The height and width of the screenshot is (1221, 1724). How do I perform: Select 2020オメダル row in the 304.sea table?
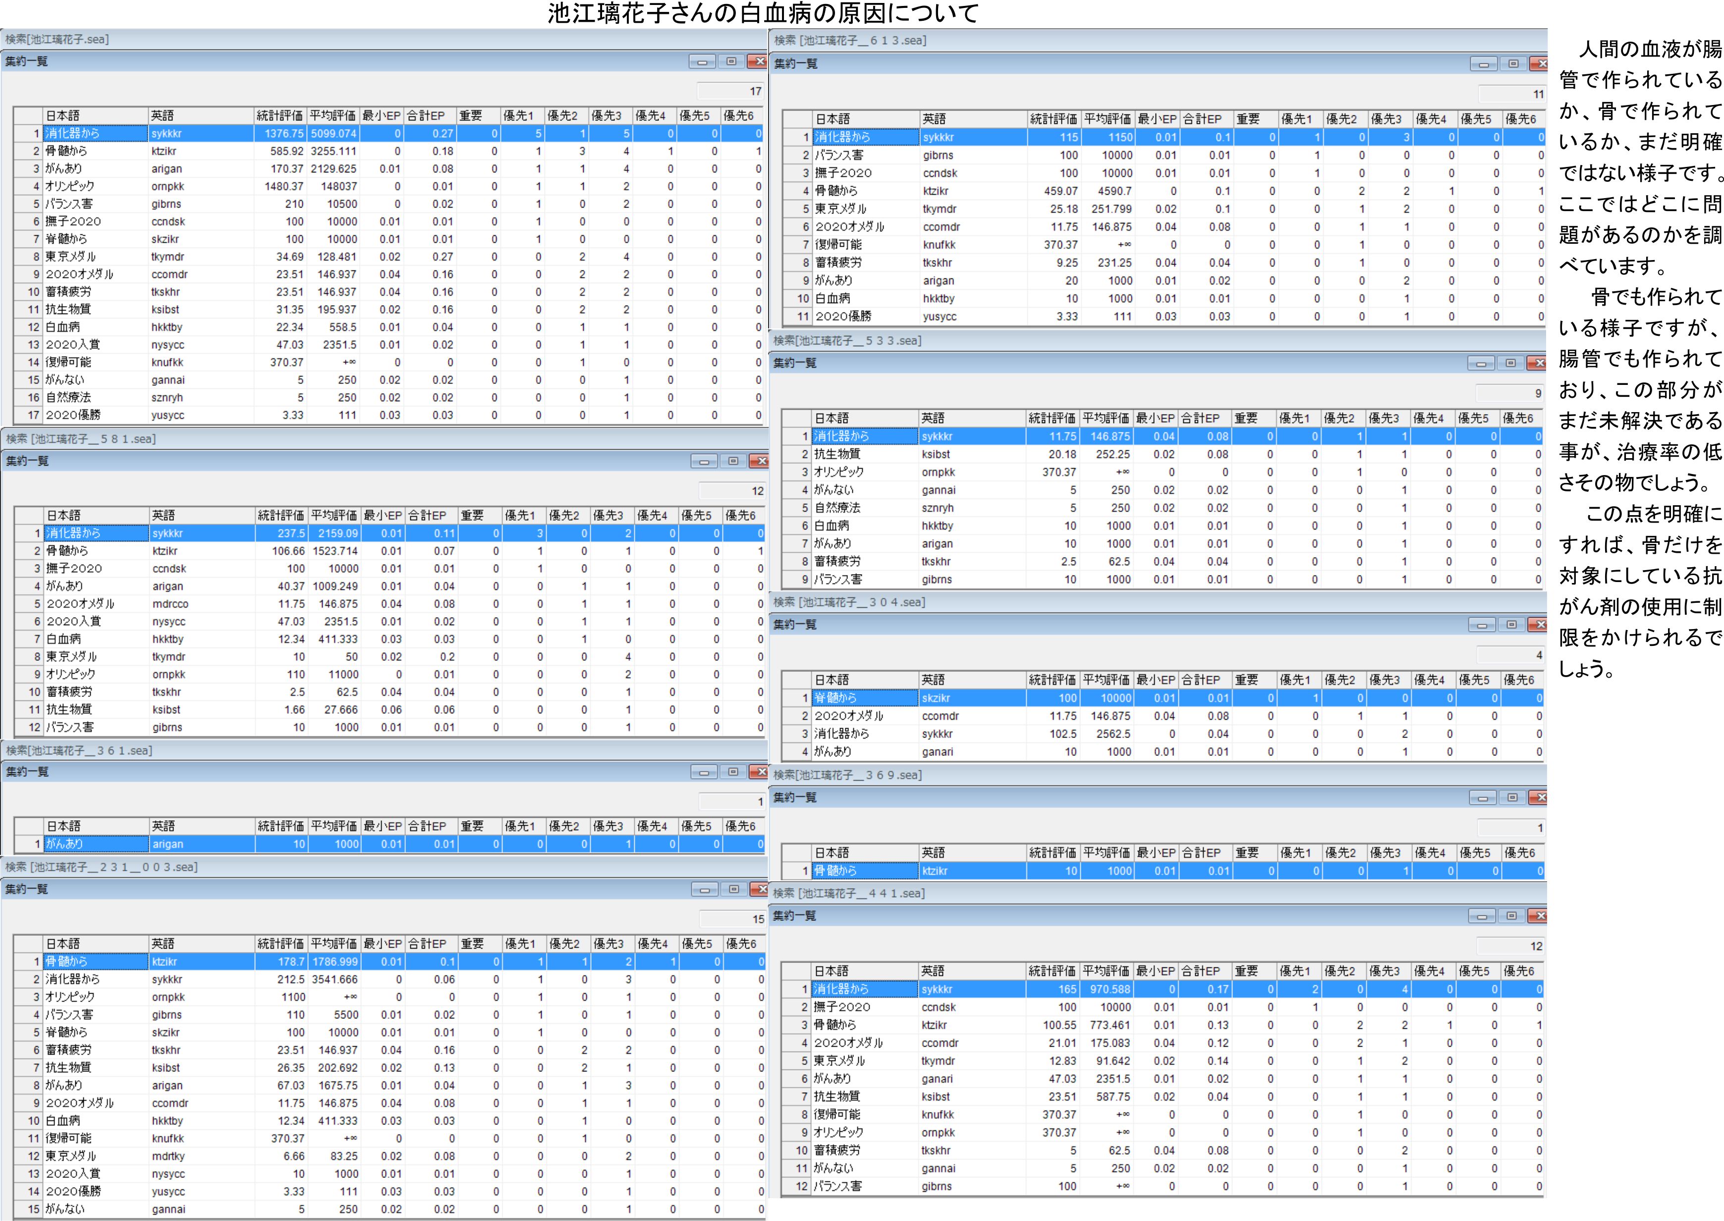[848, 717]
